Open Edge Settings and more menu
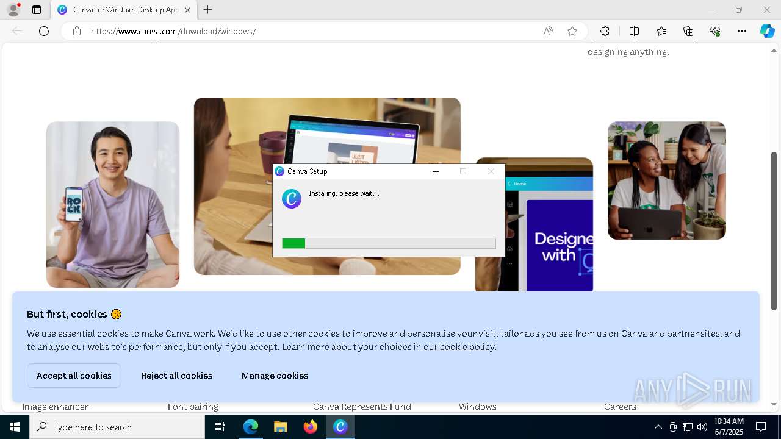The height and width of the screenshot is (439, 781). click(x=742, y=31)
